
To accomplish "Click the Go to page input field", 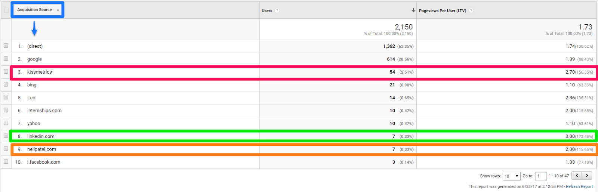I will point(541,176).
